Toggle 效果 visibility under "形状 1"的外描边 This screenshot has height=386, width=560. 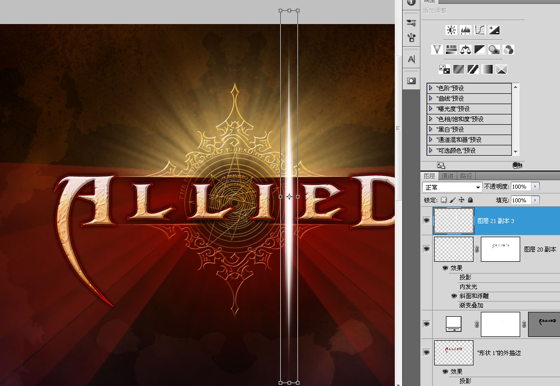point(445,372)
